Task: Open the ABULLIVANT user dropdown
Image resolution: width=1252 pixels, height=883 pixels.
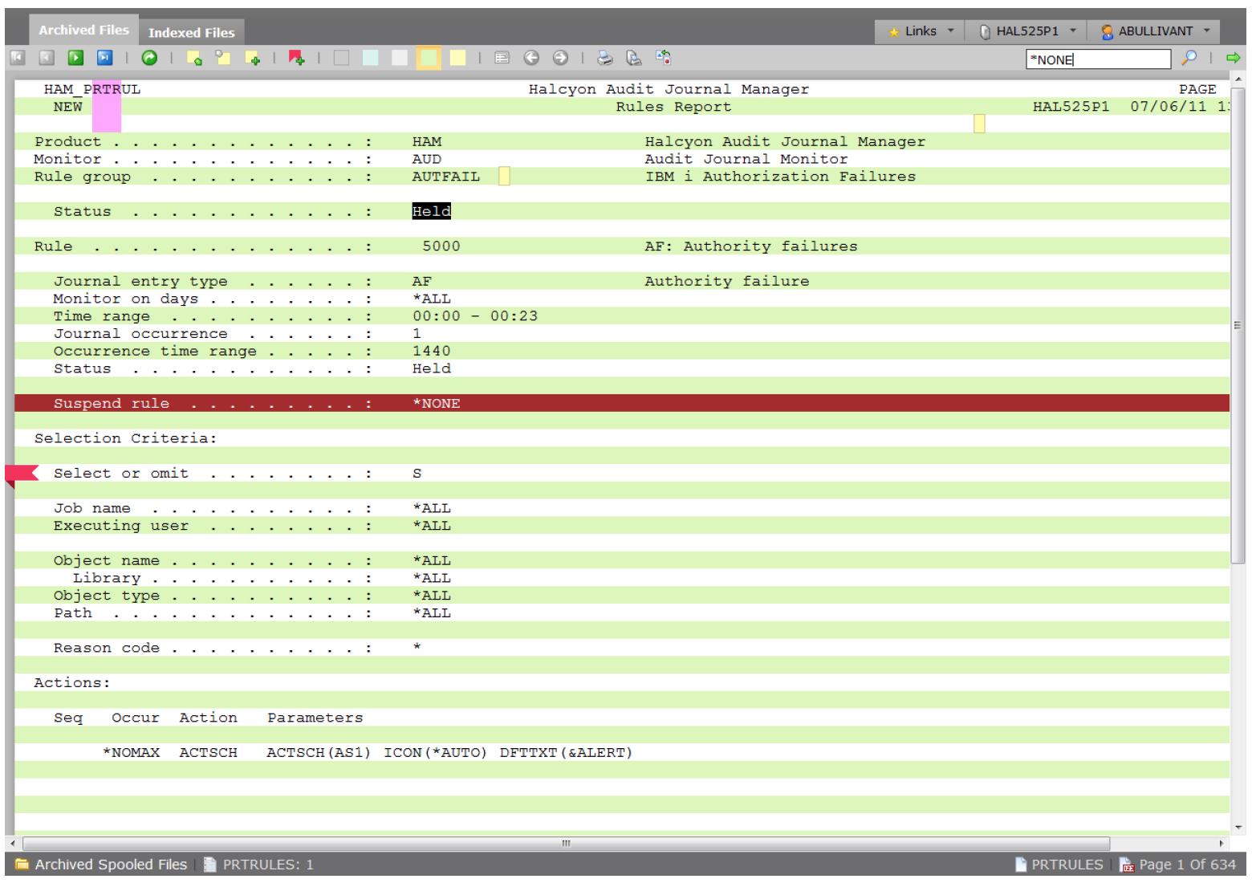Action: (1154, 31)
